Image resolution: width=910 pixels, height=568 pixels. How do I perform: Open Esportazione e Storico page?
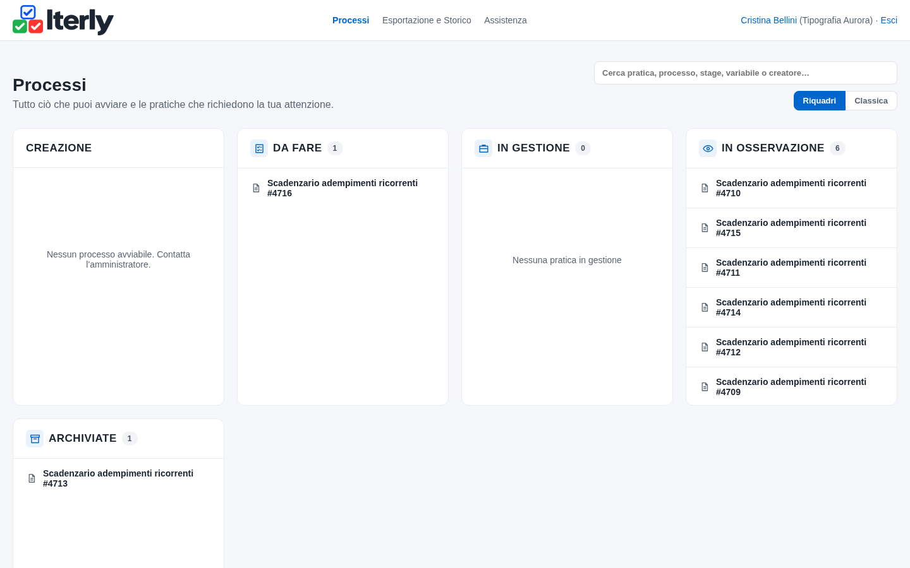coord(427,20)
